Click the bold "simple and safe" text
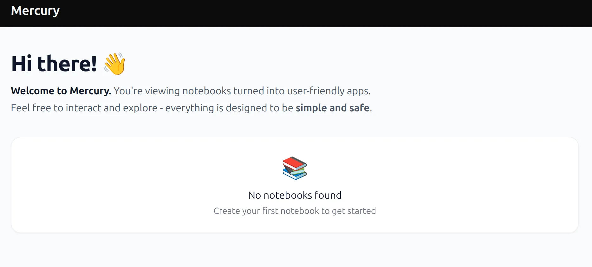Image resolution: width=592 pixels, height=267 pixels. (x=332, y=108)
